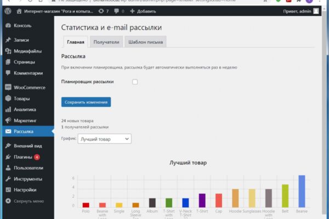Viewport: 329px width, 219px height.
Task: Click the Рассылка envelope icon
Action: click(8, 131)
